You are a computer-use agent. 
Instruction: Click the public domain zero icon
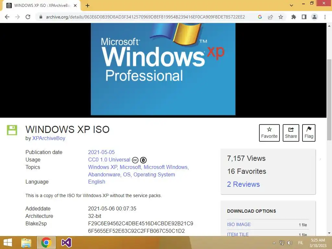[x=143, y=160]
